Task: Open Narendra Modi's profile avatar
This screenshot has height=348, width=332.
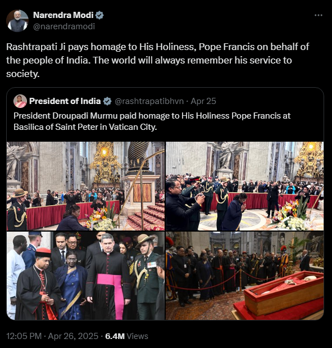Action: click(x=17, y=21)
